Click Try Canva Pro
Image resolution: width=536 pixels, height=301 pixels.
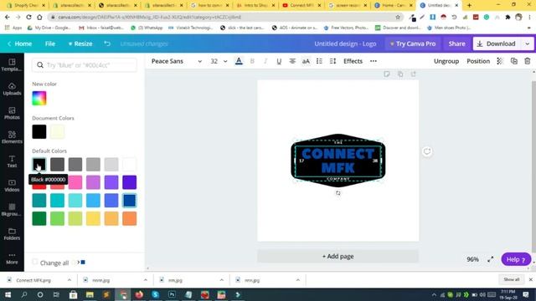click(413, 43)
